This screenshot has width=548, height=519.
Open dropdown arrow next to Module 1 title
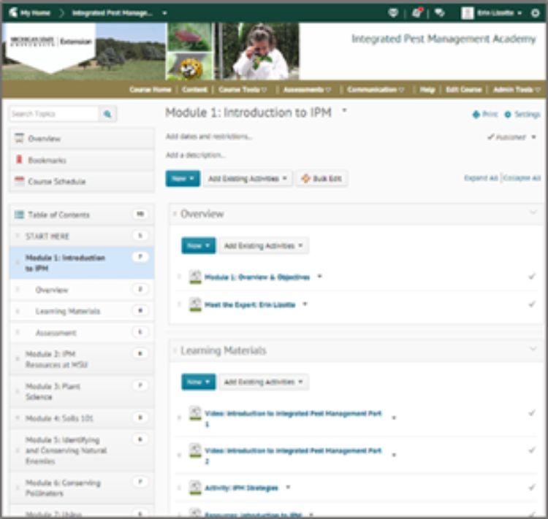(344, 112)
